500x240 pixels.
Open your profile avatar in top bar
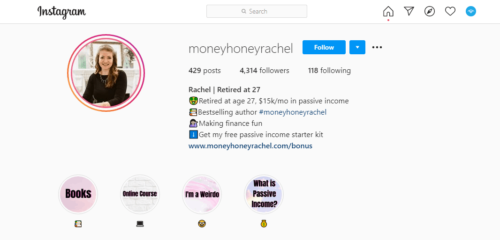(x=470, y=11)
